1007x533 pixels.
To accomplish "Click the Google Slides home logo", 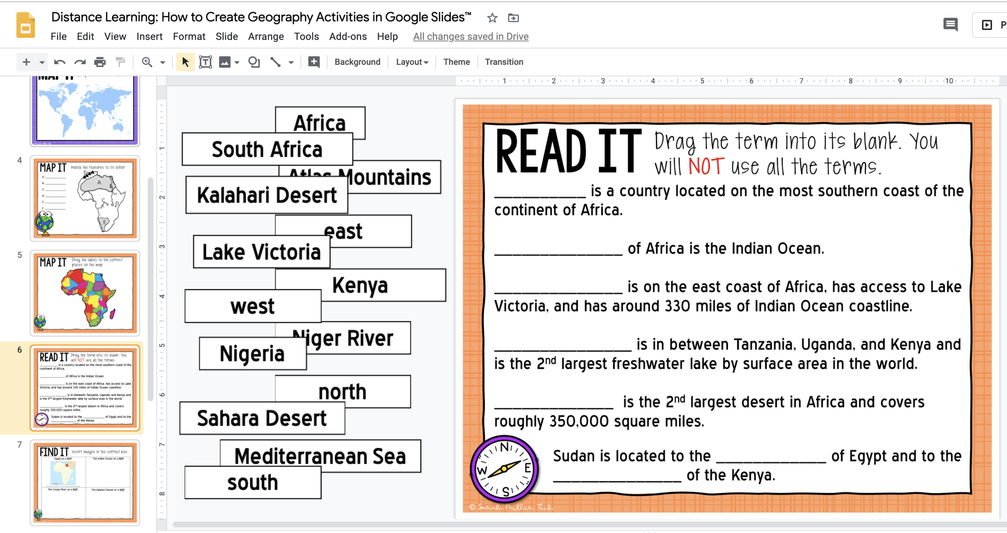I will [25, 25].
